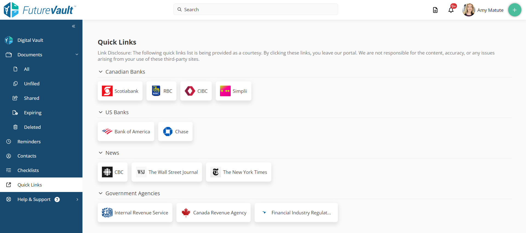Open The New York Times link
The width and height of the screenshot is (526, 233).
click(239, 172)
